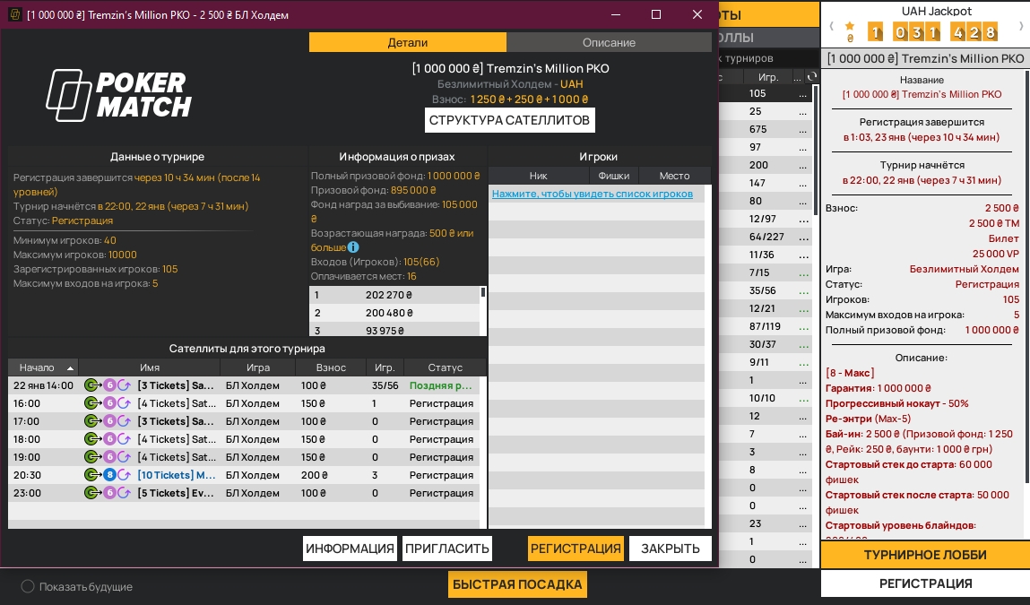The image size is (1030, 605).
Task: Click late-registration icon in 23:00 satellite row
Action: [92, 493]
